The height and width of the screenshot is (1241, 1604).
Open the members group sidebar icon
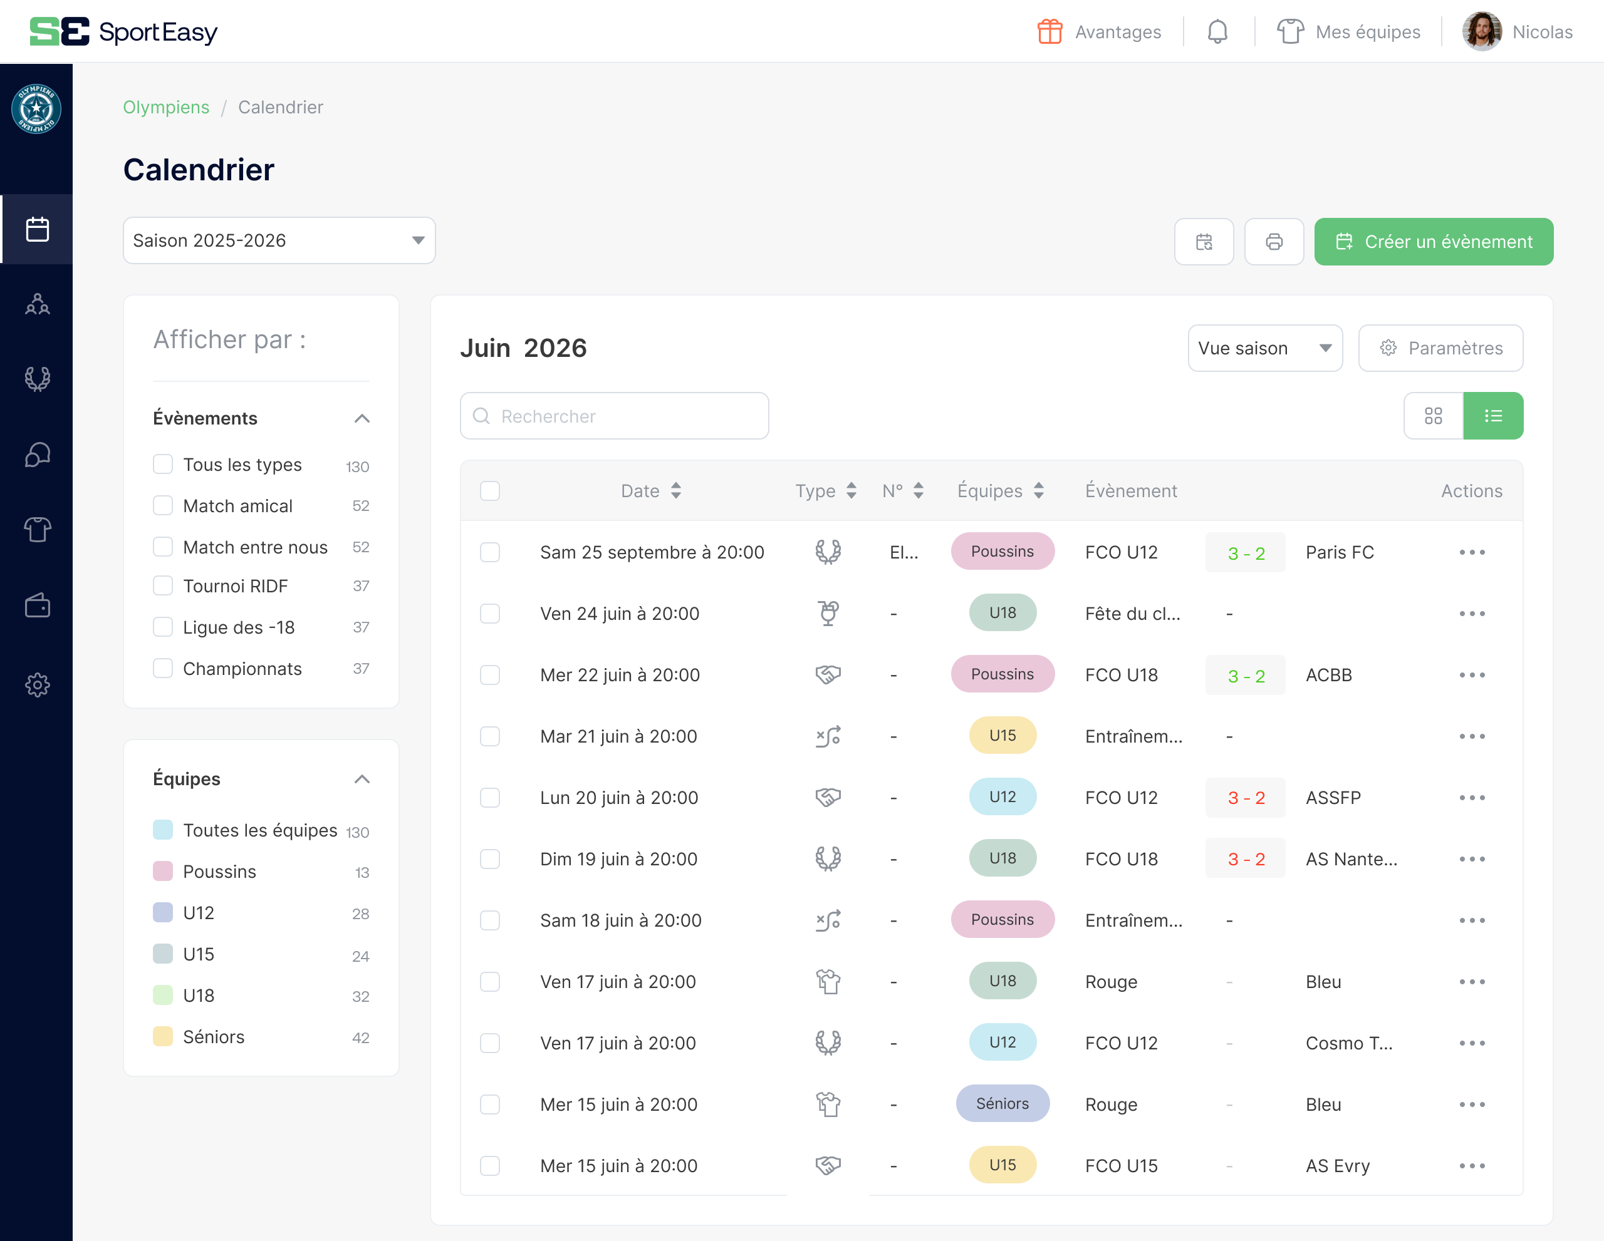[x=37, y=304]
